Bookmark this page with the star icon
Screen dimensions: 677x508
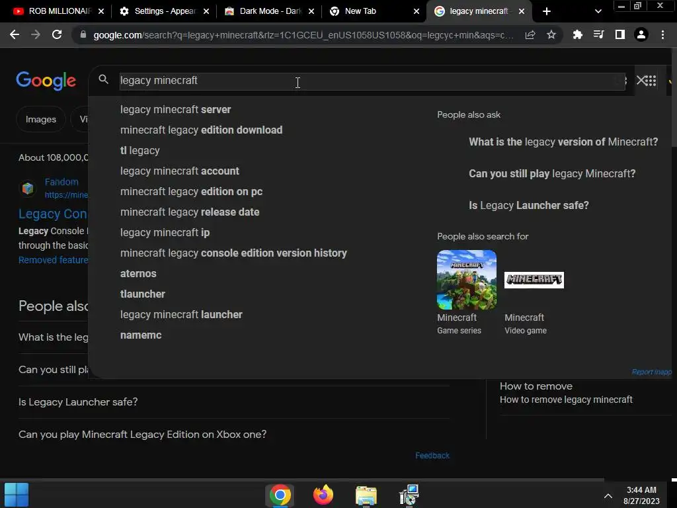tap(551, 34)
